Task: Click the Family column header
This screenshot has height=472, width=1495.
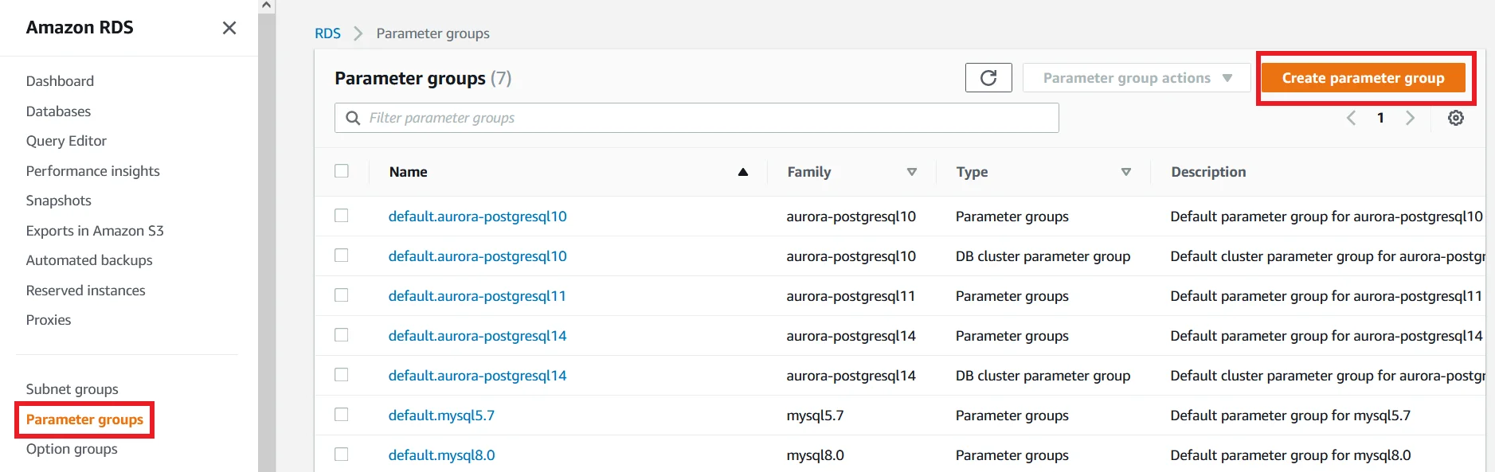Action: (809, 172)
